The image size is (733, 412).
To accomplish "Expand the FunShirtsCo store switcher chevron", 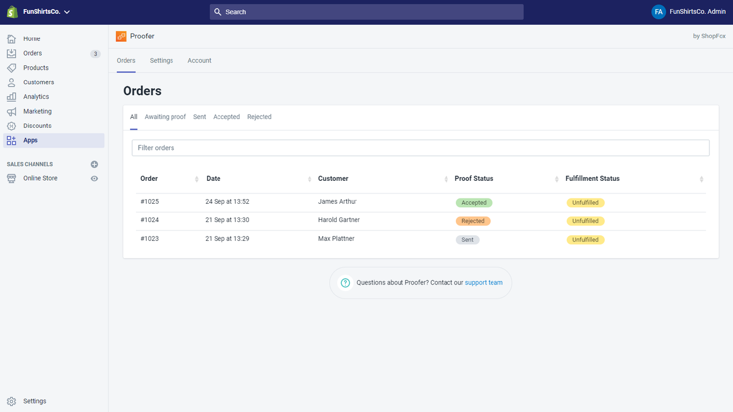I will (66, 11).
